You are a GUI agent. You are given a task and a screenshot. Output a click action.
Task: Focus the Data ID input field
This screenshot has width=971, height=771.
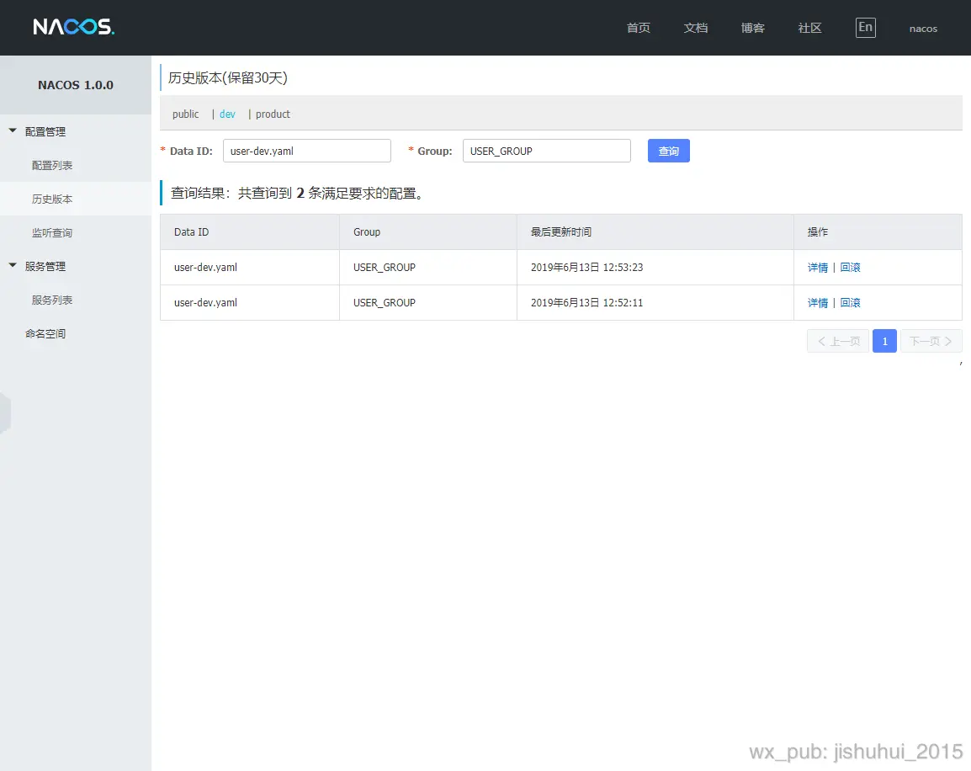306,151
